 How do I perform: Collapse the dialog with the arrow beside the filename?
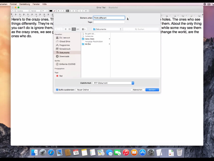(128, 18)
